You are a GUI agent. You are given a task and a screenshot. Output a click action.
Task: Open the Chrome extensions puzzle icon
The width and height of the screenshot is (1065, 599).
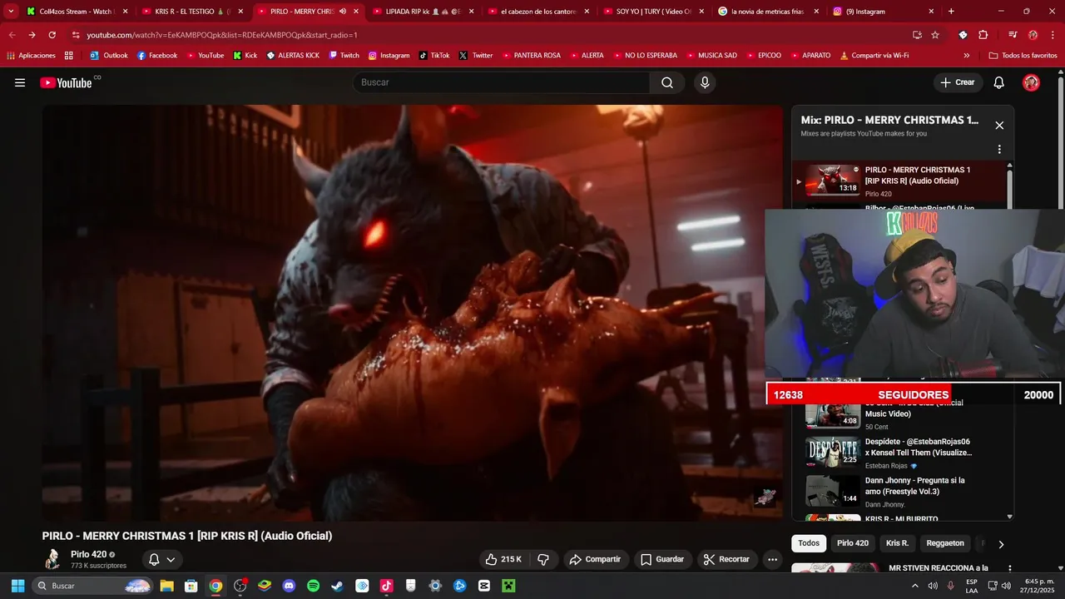[x=983, y=35]
